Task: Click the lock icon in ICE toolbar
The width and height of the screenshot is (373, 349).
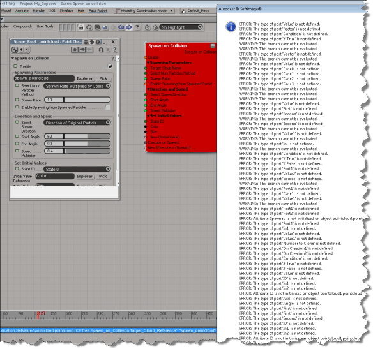Action: pyautogui.click(x=81, y=27)
